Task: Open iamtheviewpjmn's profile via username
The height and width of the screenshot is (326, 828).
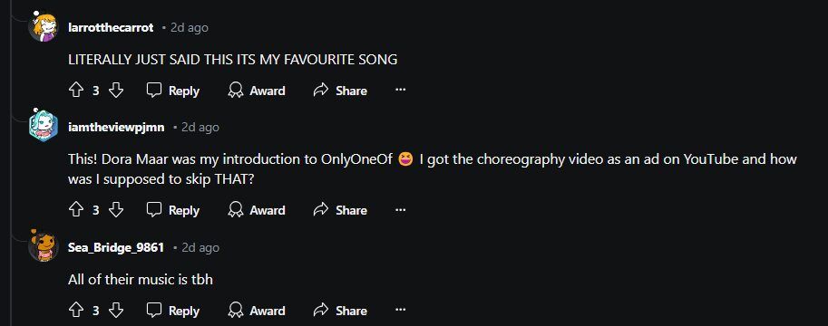Action: tap(116, 127)
